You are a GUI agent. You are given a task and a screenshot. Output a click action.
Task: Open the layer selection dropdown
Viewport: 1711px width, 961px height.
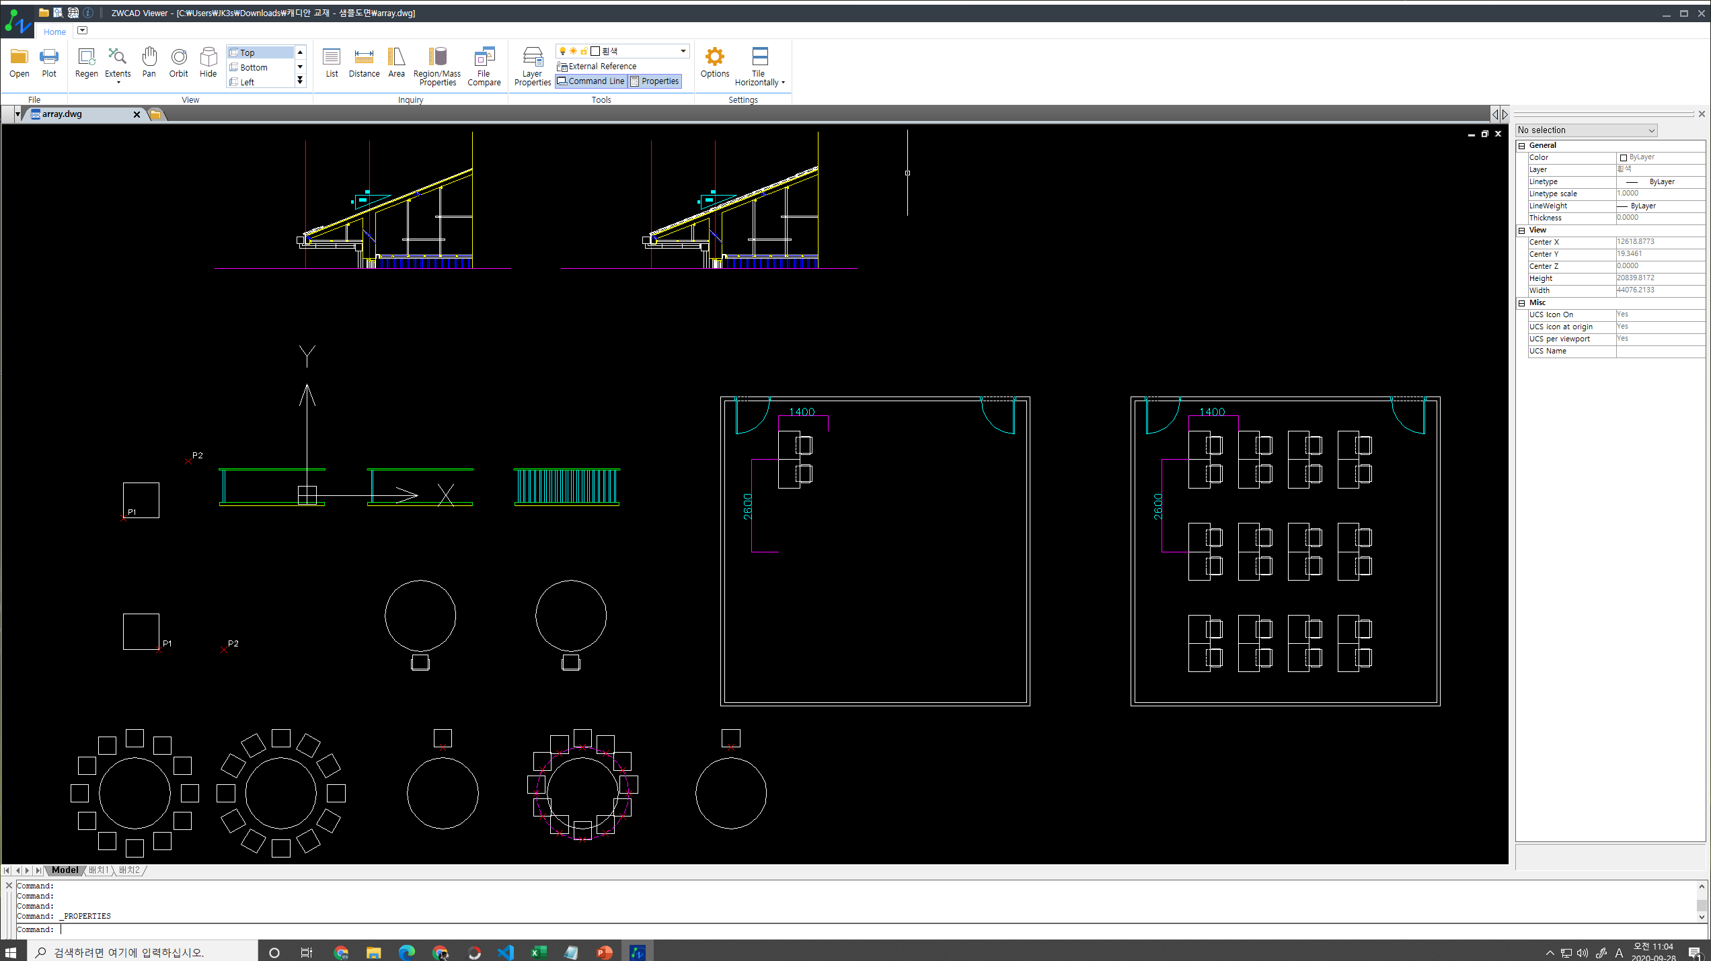(x=683, y=51)
